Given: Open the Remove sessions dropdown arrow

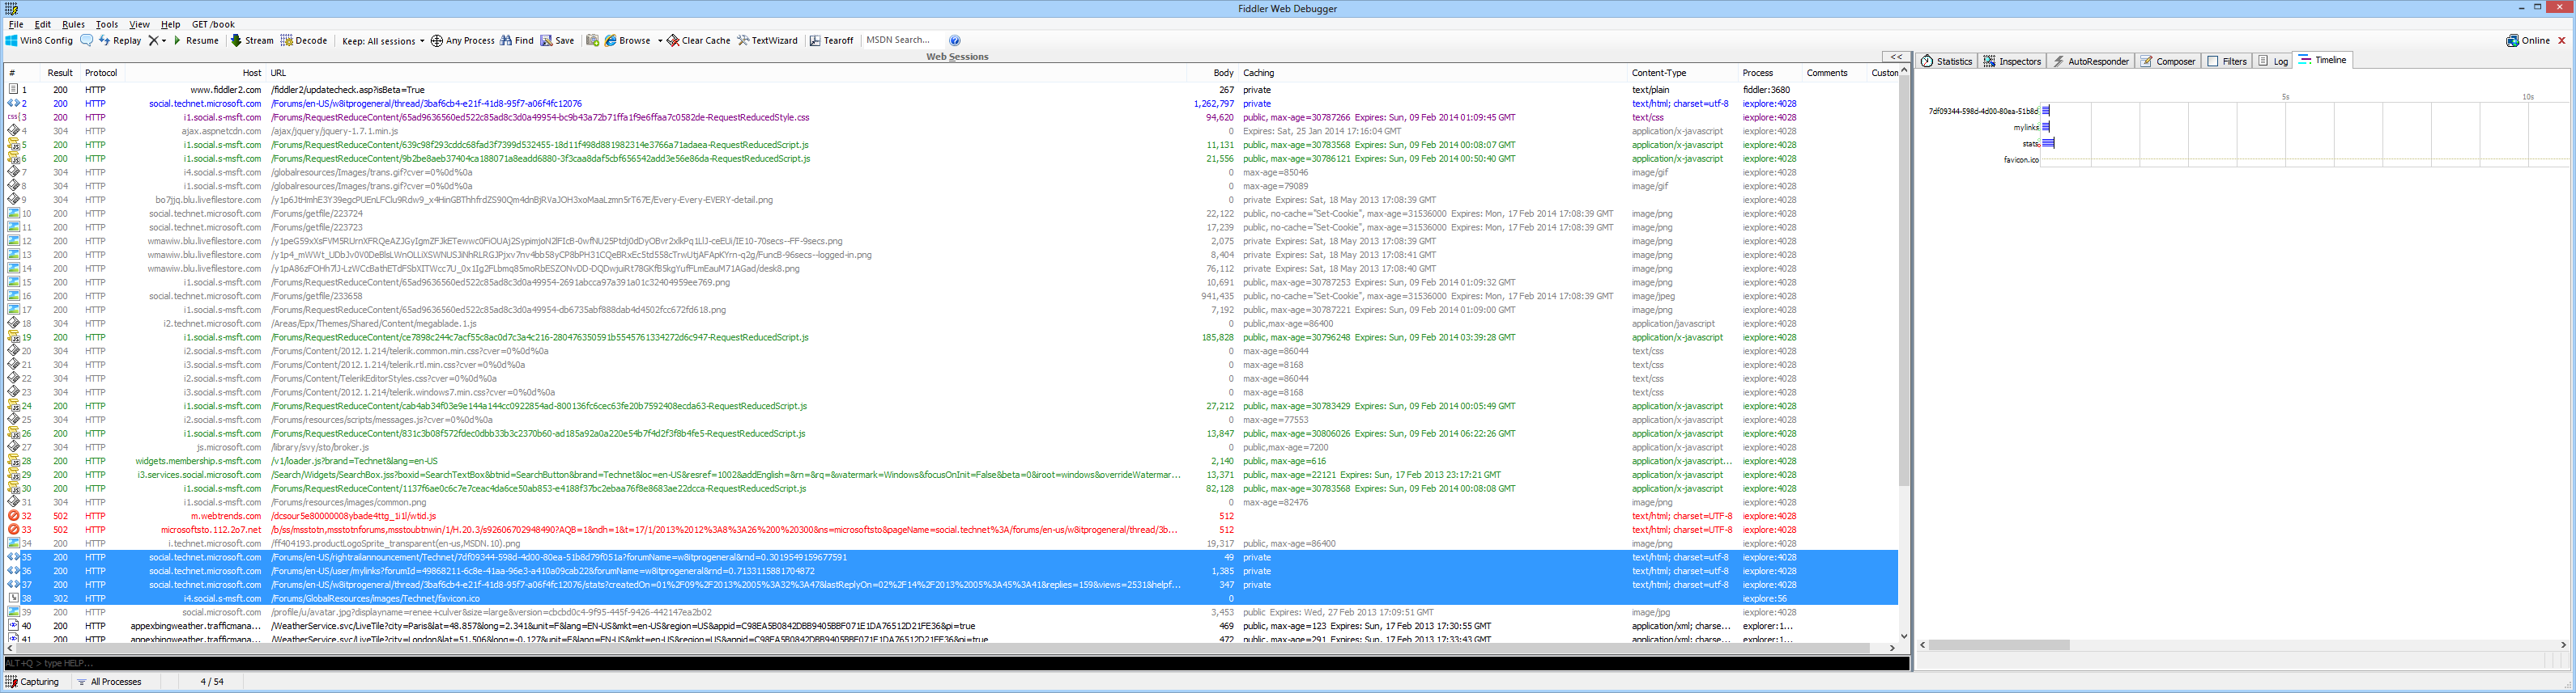Looking at the screenshot, I should [164, 41].
